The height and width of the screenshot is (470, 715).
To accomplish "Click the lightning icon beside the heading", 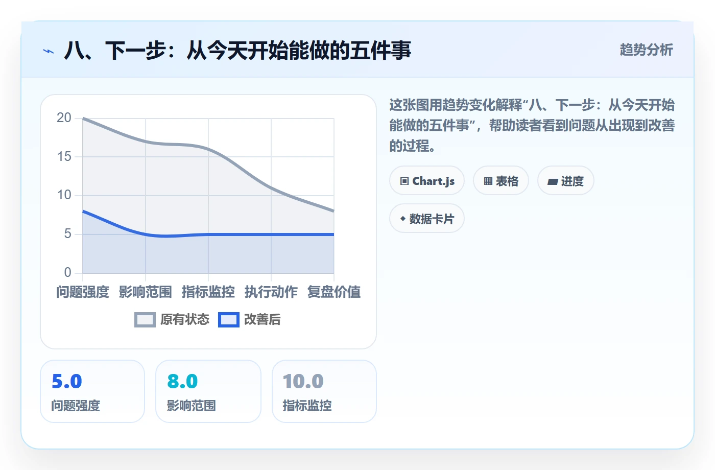I will [49, 51].
